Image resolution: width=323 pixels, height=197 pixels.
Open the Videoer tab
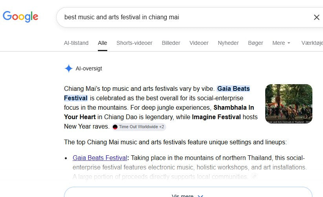pos(199,43)
